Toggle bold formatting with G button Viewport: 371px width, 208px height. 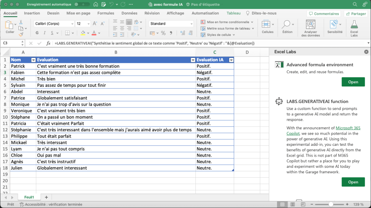37,33
